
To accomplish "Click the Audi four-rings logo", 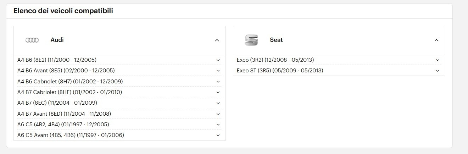I will pos(32,40).
